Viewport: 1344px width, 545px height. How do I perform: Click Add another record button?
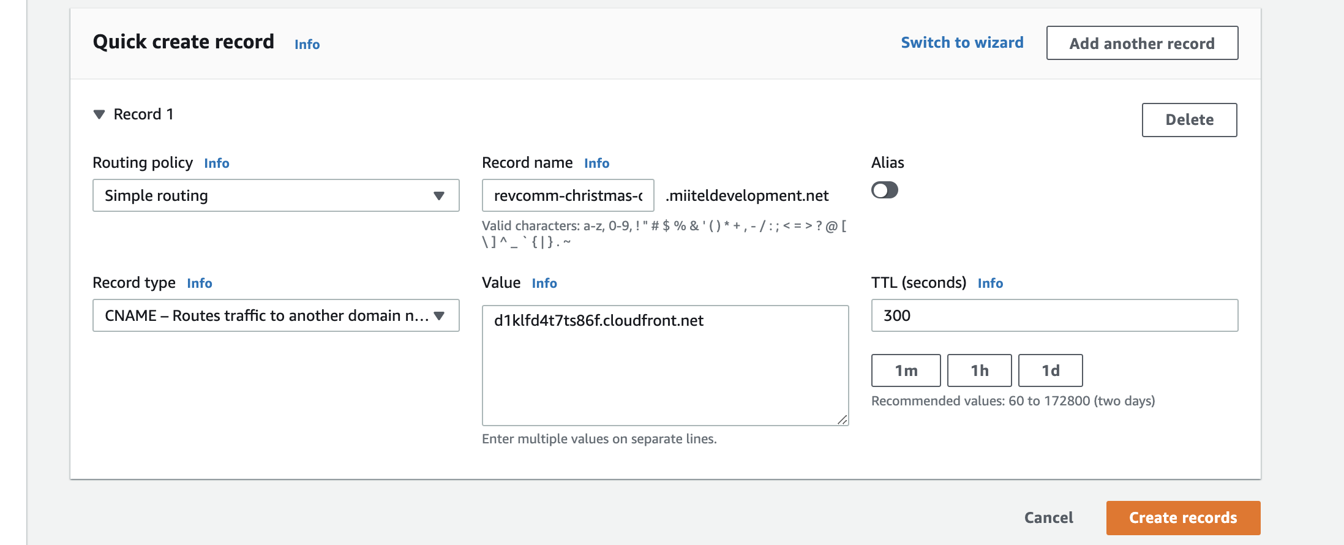pos(1142,43)
